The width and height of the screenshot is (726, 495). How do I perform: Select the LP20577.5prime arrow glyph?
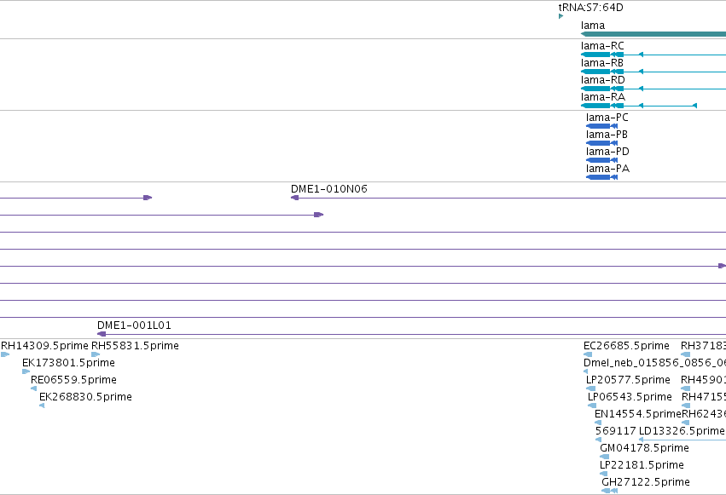click(591, 389)
